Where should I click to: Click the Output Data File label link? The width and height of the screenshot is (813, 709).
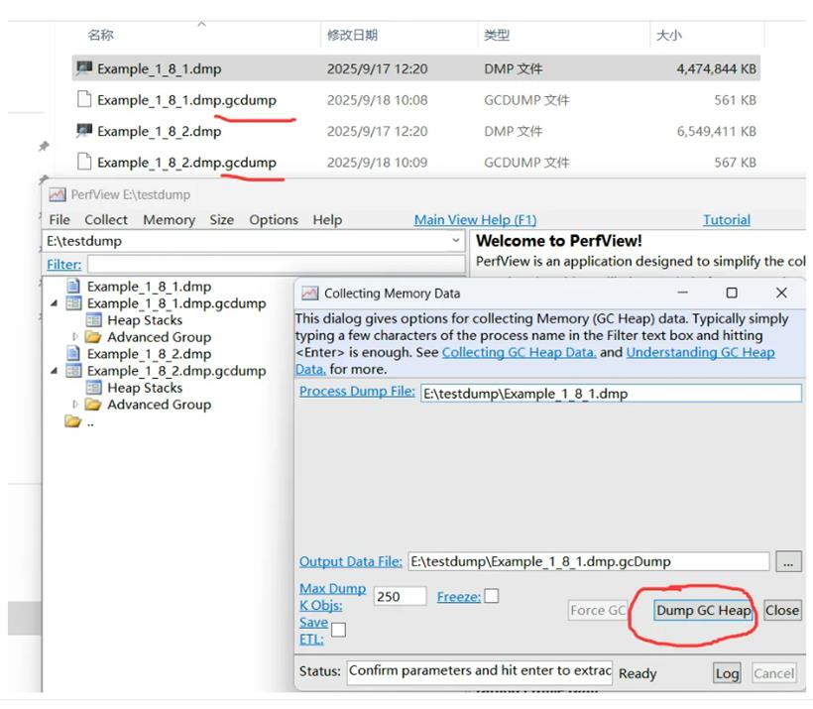click(x=351, y=561)
